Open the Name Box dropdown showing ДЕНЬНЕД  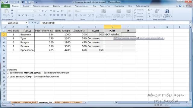(x=26, y=23)
